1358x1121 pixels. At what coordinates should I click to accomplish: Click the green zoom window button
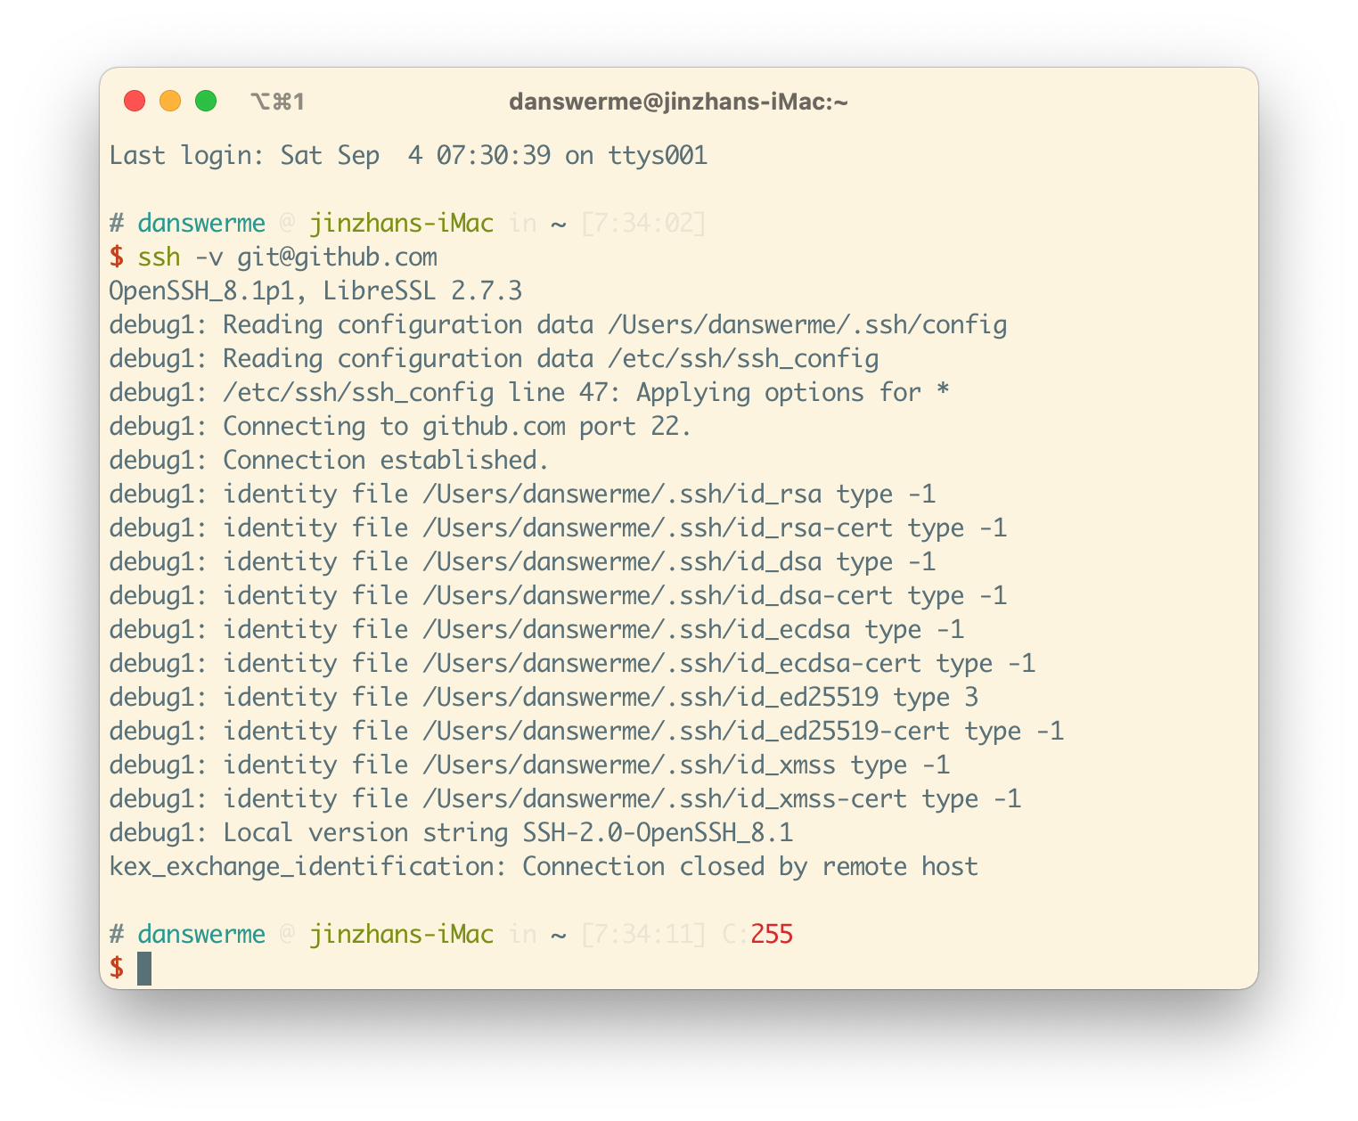pos(206,102)
